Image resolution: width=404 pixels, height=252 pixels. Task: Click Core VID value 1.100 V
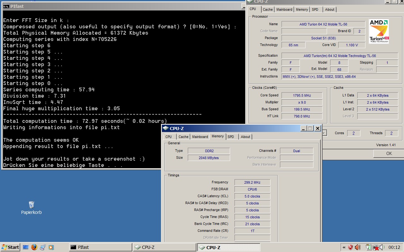coord(352,45)
